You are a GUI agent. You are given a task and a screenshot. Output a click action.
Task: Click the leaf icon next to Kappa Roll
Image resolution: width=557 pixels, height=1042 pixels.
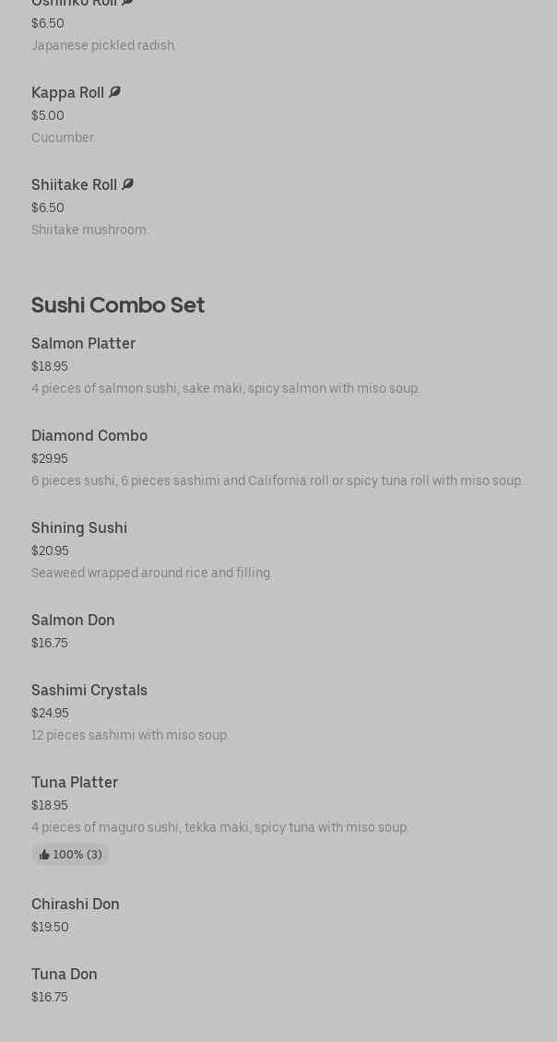(114, 92)
